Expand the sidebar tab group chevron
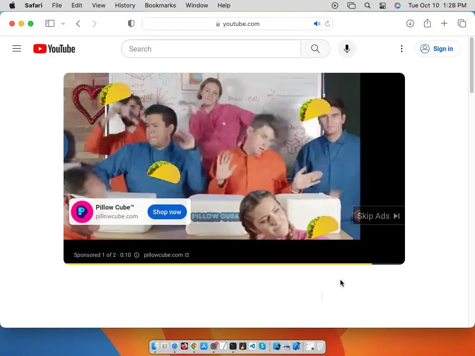 [x=63, y=24]
